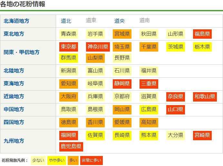The width and height of the screenshot is (223, 166).
Task: Open 道北 in the Hokkaido row
Action: point(66,21)
